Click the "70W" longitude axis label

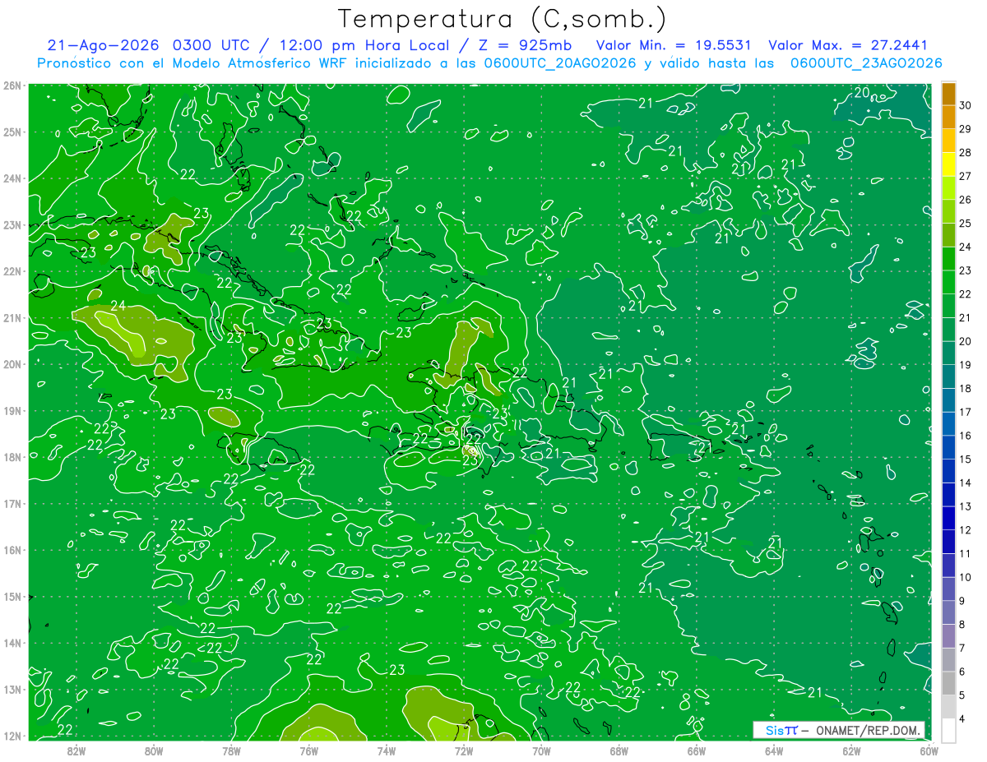point(541,750)
